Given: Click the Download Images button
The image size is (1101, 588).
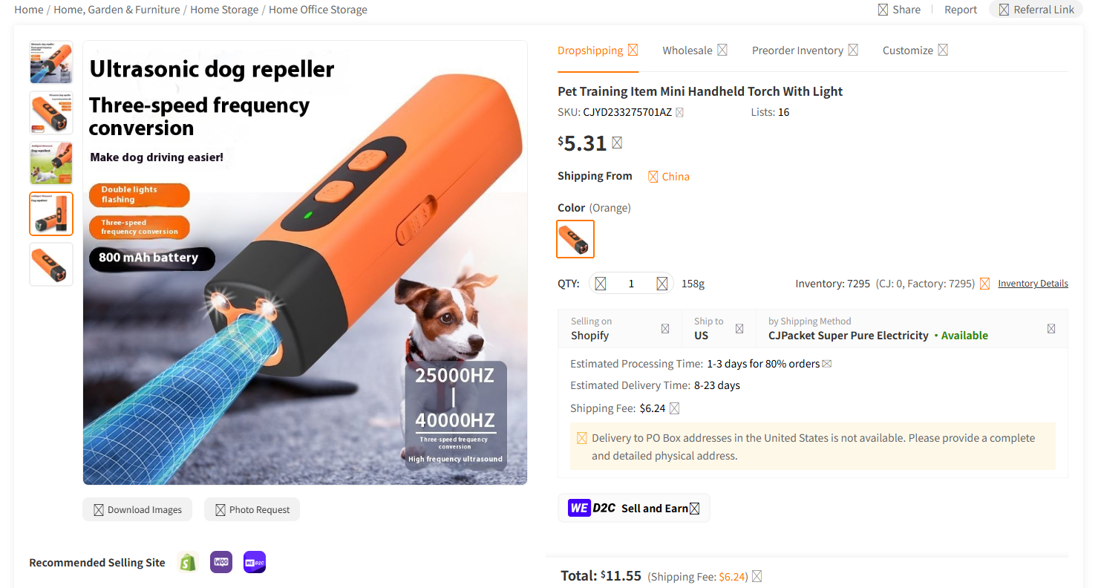Looking at the screenshot, I should [x=137, y=510].
